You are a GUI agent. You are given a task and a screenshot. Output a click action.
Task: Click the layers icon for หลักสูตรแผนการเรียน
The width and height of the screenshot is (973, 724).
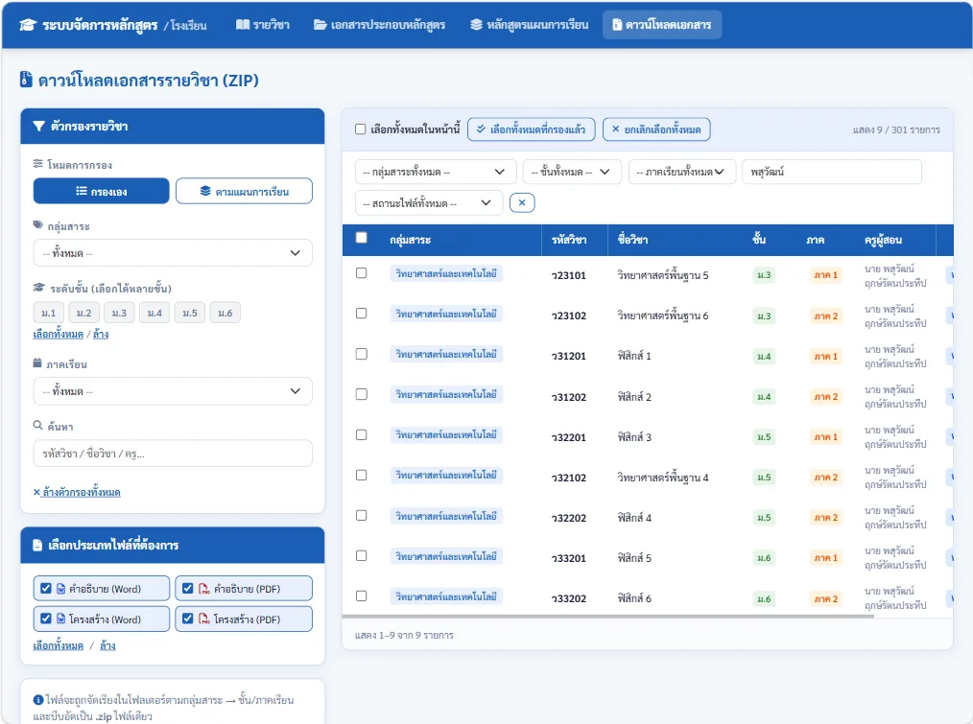tap(476, 25)
